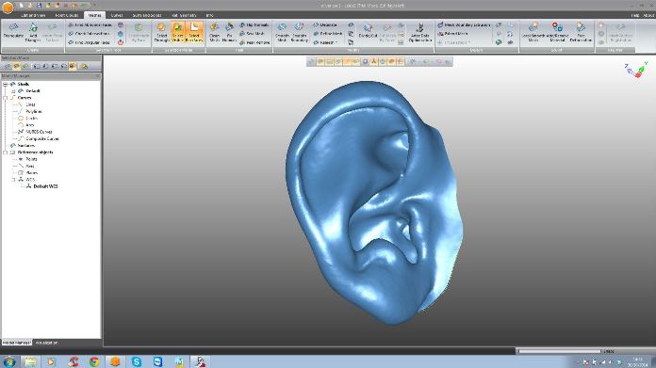The height and width of the screenshot is (368, 656).
Task: Switch to the Curves ribbon tab
Action: tap(117, 15)
